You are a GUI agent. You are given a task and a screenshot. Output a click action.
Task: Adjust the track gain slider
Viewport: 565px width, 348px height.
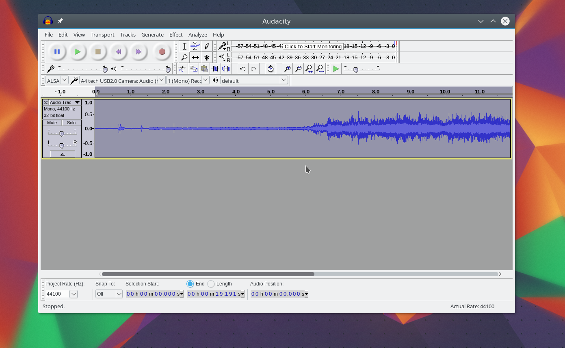[62, 134]
